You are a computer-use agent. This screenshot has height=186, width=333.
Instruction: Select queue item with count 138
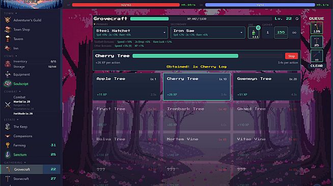coord(316,28)
